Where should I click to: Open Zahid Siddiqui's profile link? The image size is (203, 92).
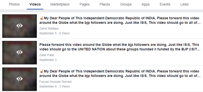click(49, 29)
